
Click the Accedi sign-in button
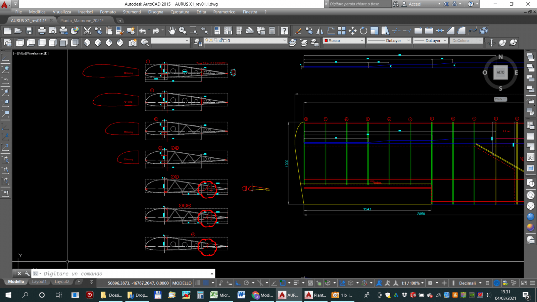[x=415, y=4]
